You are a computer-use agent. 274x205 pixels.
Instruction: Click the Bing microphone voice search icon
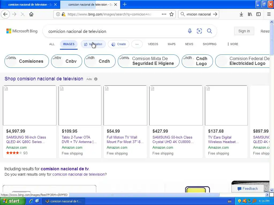(x=190, y=31)
